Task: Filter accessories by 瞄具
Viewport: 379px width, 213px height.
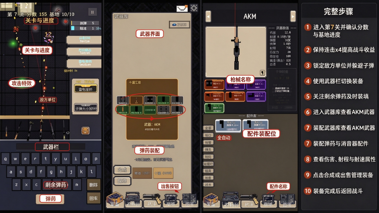Action: tap(208, 171)
